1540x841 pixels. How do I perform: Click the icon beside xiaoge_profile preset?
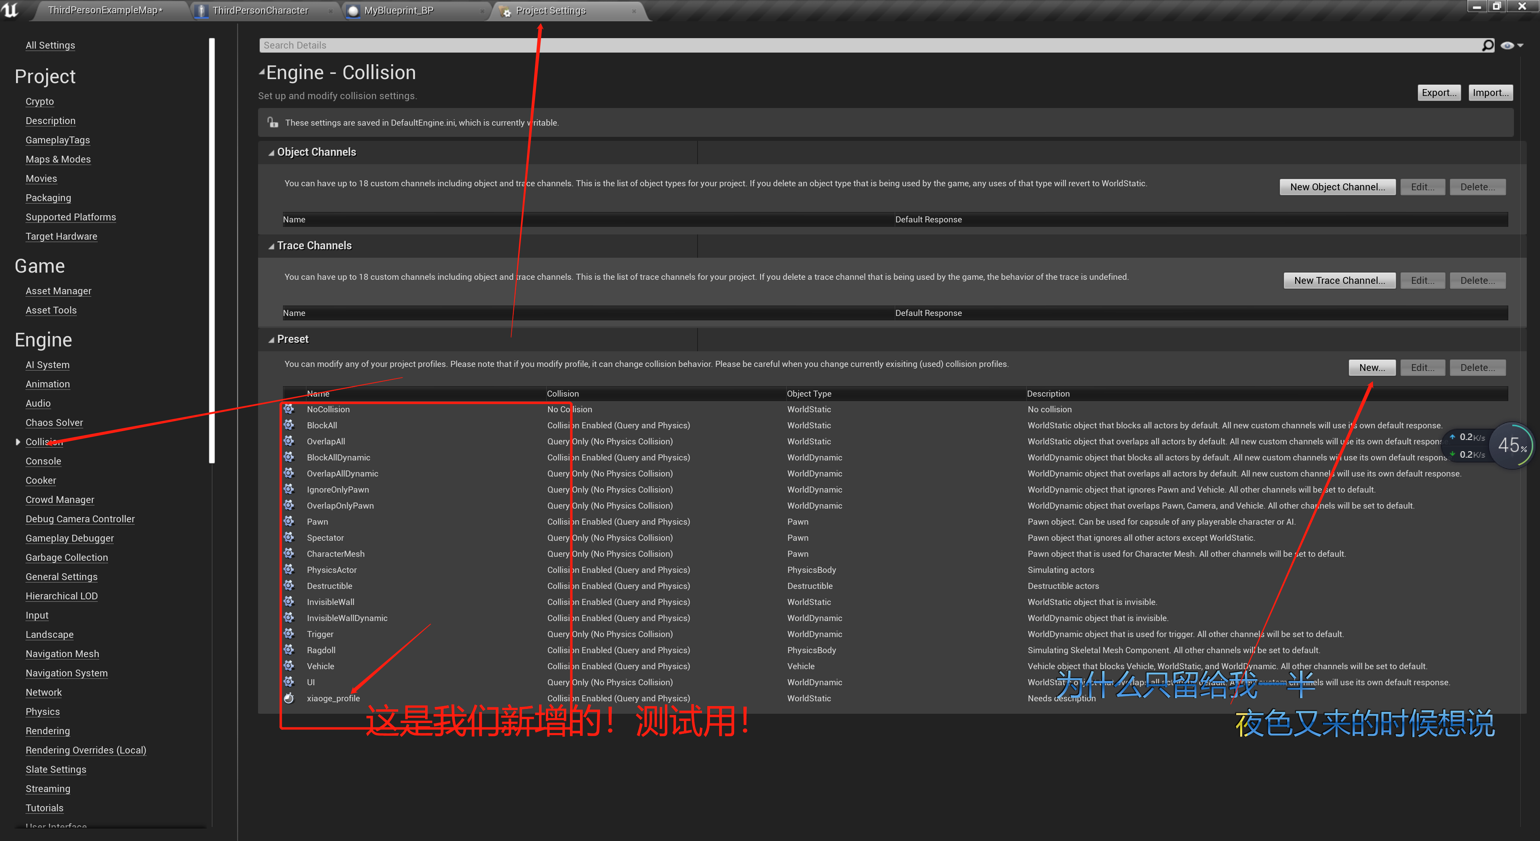point(289,698)
